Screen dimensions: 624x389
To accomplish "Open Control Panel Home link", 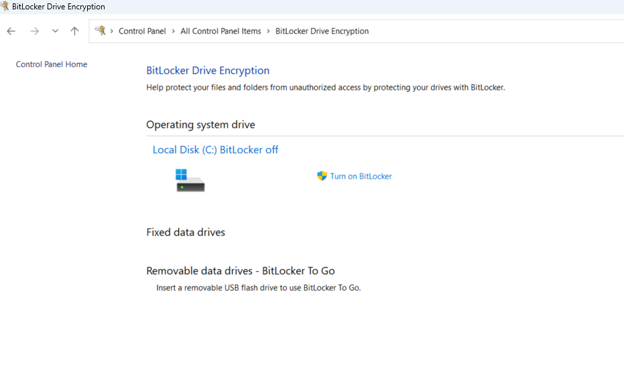I will (52, 64).
